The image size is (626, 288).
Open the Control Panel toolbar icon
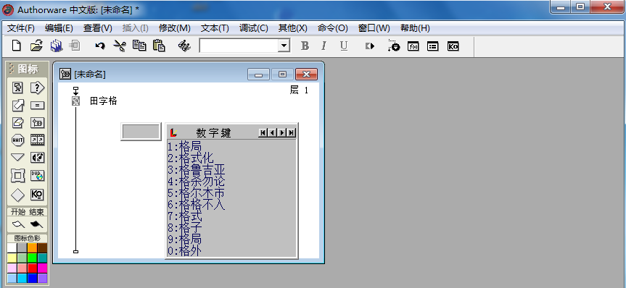394,46
